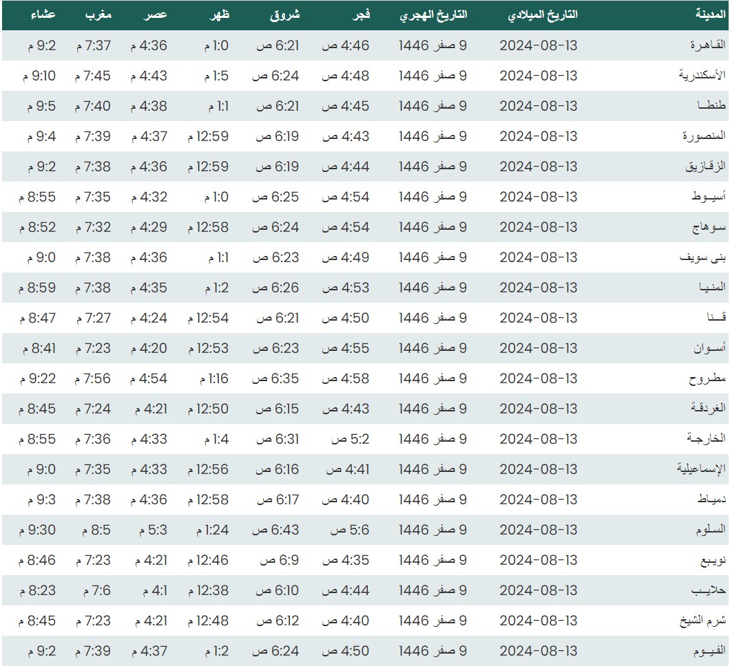
Task: Select the مغرب column header
Action: tap(98, 15)
